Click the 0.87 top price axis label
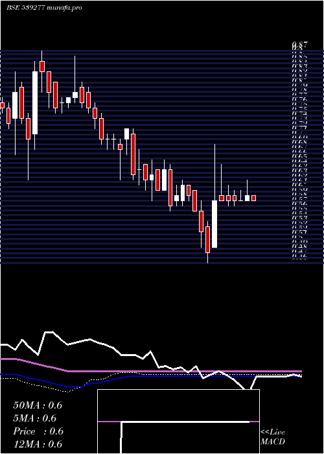 (x=299, y=45)
